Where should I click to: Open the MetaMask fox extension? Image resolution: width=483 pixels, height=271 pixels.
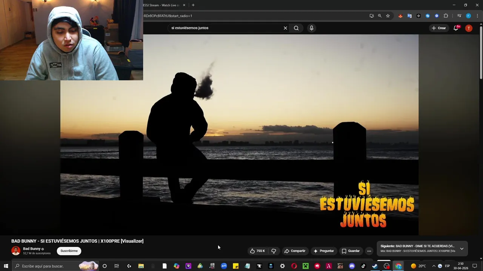pos(400,16)
